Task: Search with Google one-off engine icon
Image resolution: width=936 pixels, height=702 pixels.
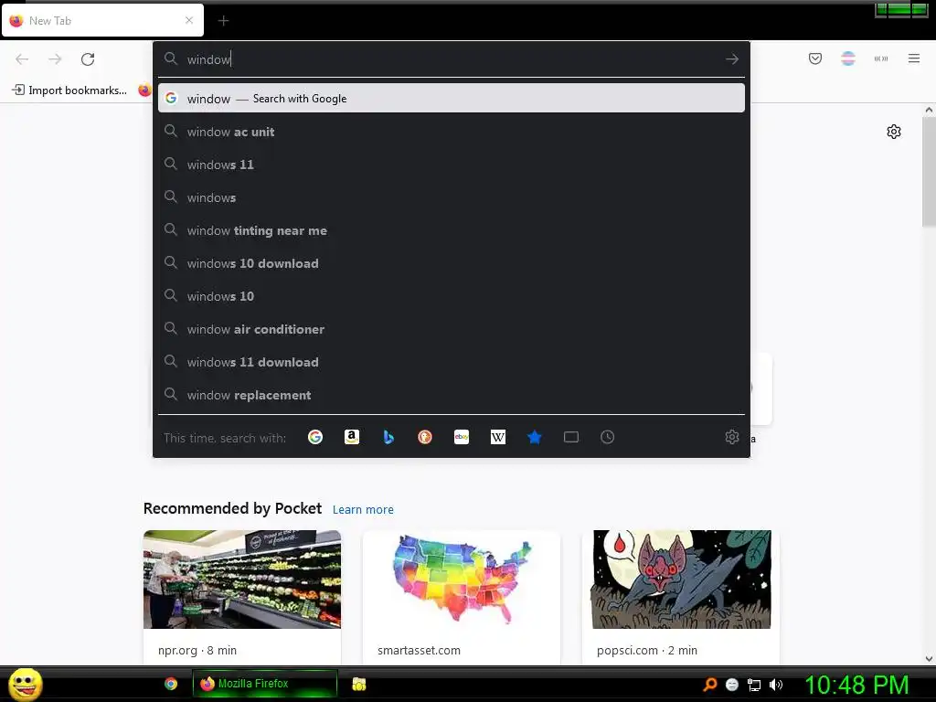Action: pos(315,437)
